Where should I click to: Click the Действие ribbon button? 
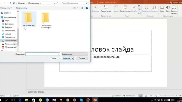click(96, 9)
